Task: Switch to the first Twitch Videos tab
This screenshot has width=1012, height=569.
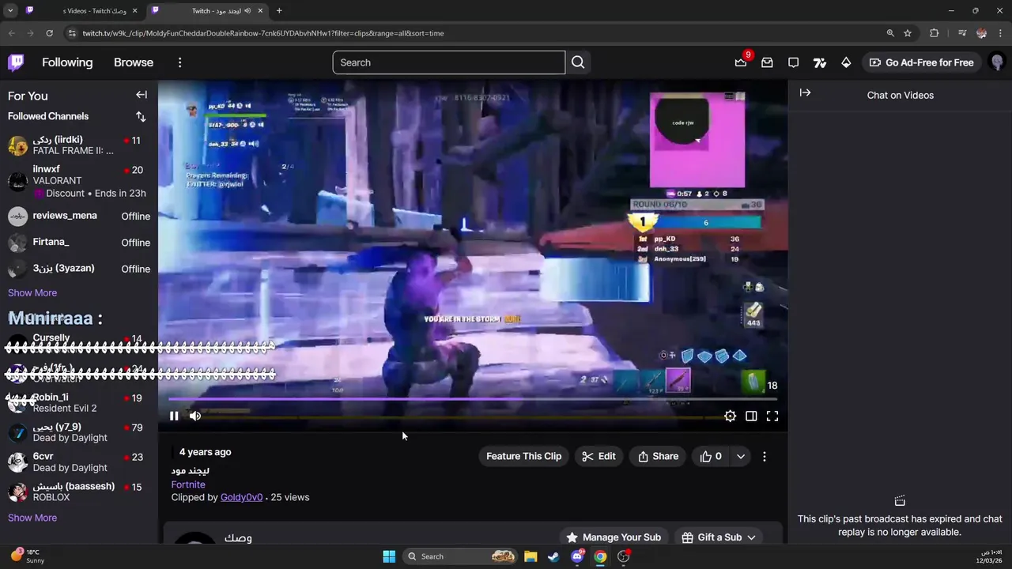Action: click(x=83, y=10)
